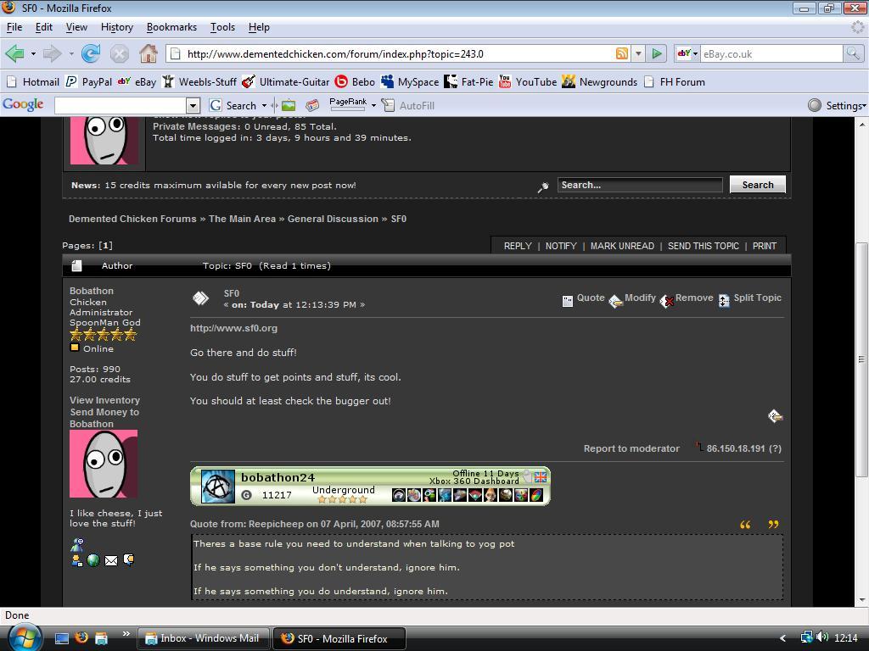Image resolution: width=869 pixels, height=651 pixels.
Task: Click the Modify post pencil icon
Action: pos(616,300)
